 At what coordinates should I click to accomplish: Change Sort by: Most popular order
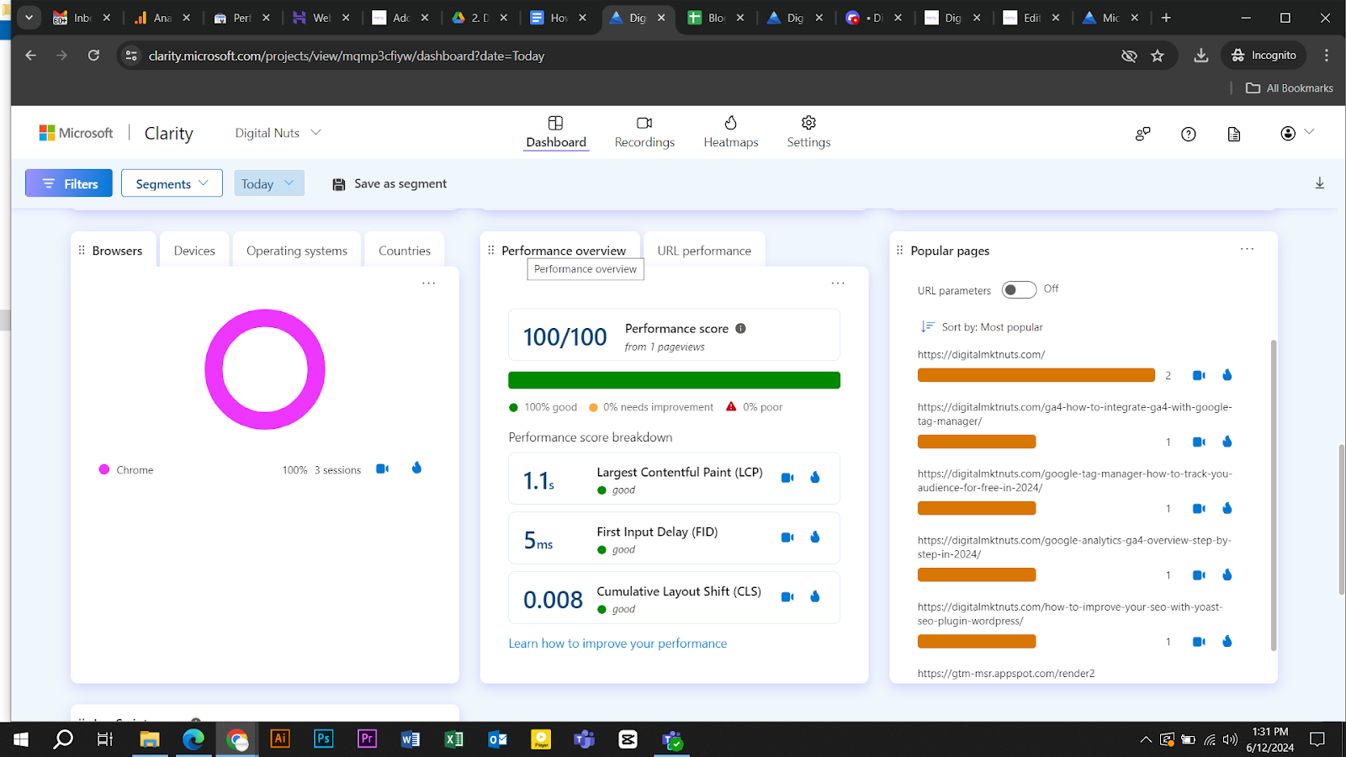click(x=982, y=327)
